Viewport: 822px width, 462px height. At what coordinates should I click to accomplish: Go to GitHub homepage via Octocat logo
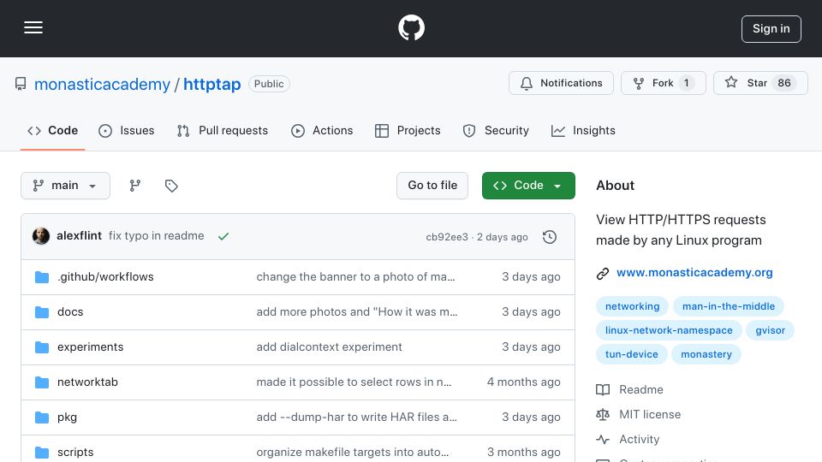pyautogui.click(x=411, y=27)
